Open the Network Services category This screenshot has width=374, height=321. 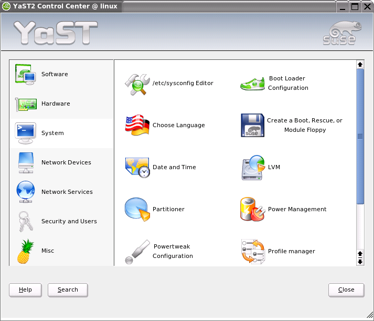point(67,192)
